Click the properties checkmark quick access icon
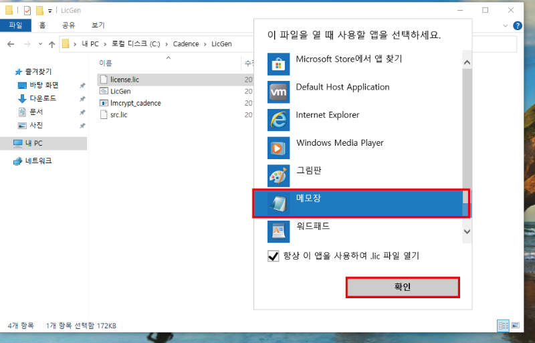 click(27, 11)
